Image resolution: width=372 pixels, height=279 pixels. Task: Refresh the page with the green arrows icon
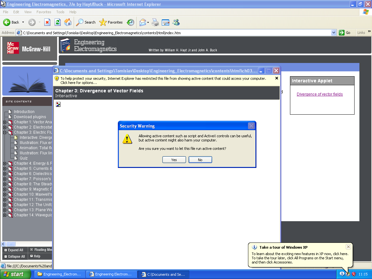click(x=58, y=22)
